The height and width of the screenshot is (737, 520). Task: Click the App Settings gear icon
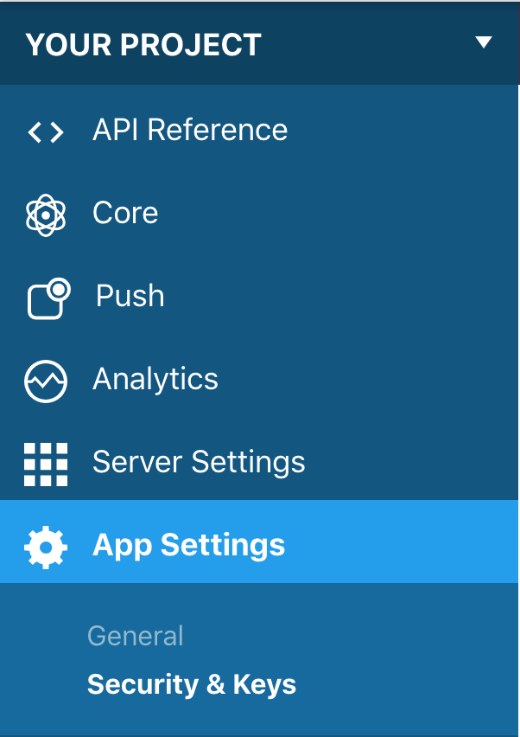click(45, 545)
